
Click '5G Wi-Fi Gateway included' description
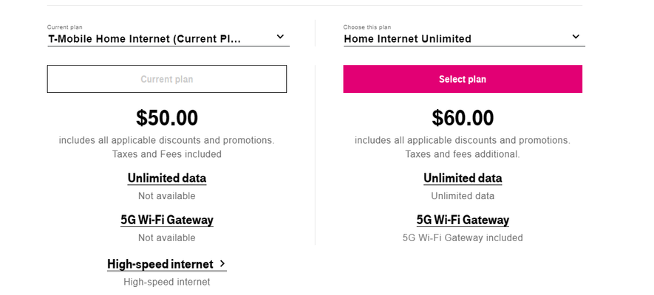pyautogui.click(x=463, y=238)
